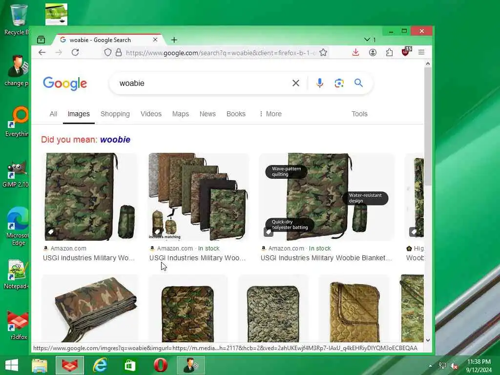
Task: Open the taskbar clock and date
Action: point(479,366)
